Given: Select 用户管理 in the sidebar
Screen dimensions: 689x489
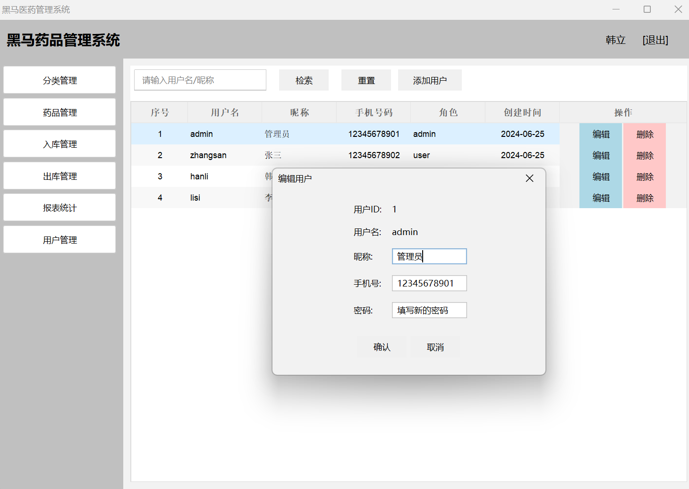Looking at the screenshot, I should 60,240.
